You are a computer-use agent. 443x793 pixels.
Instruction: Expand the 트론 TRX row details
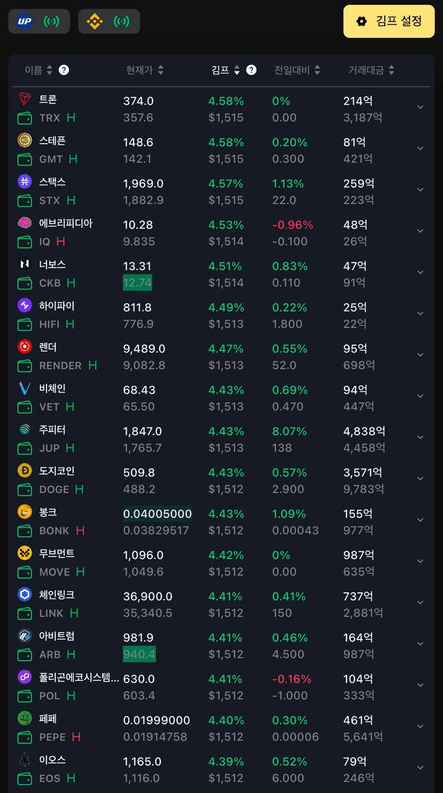420,107
